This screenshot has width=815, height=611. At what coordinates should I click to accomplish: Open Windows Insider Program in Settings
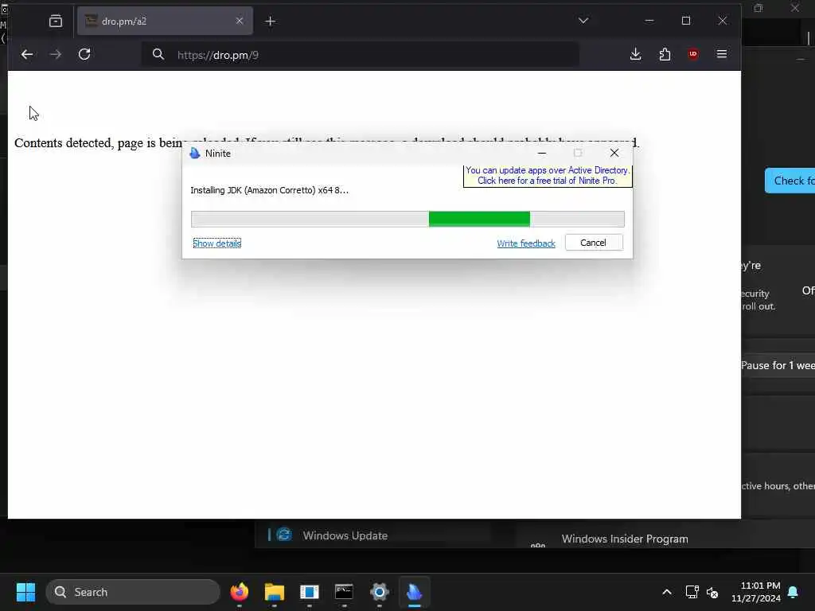pyautogui.click(x=625, y=539)
